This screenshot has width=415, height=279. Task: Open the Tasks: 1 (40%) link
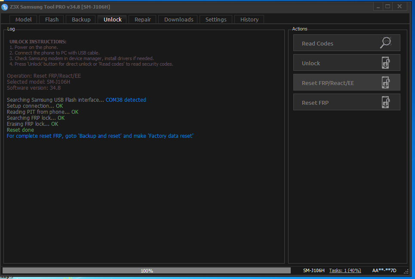345,270
